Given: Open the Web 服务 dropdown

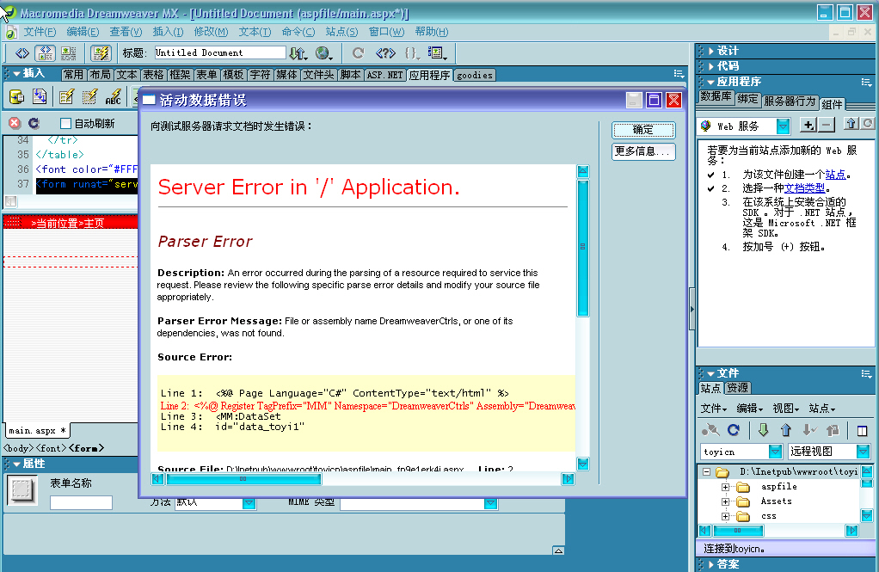Looking at the screenshot, I should coord(784,126).
